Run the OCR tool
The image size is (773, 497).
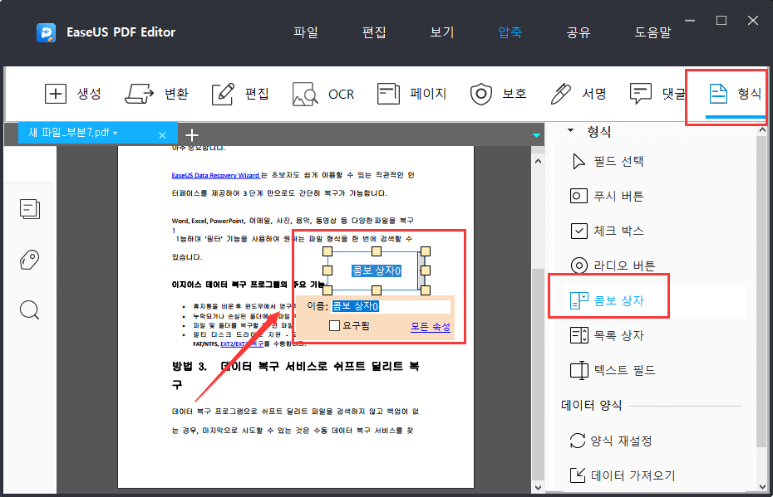tap(323, 94)
